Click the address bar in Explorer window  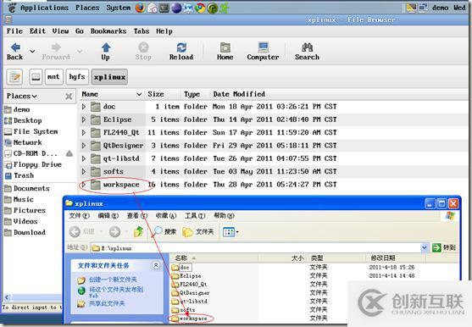point(255,248)
